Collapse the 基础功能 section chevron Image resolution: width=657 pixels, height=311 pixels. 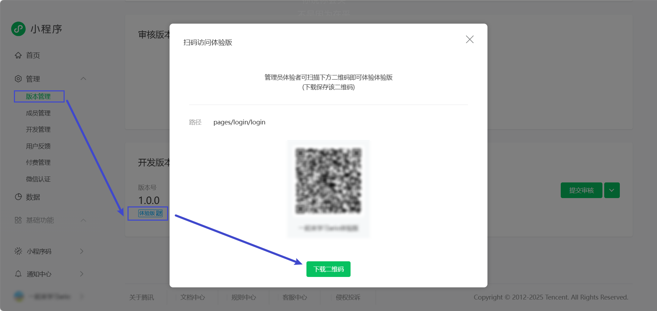point(83,220)
